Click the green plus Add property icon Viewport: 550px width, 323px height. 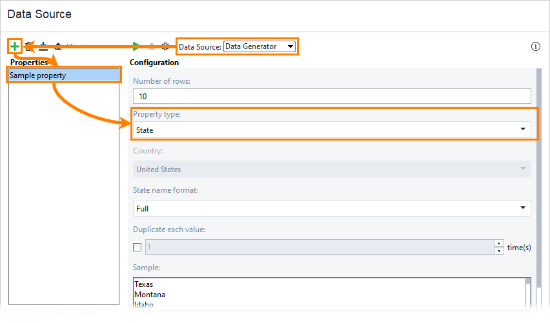tap(14, 46)
